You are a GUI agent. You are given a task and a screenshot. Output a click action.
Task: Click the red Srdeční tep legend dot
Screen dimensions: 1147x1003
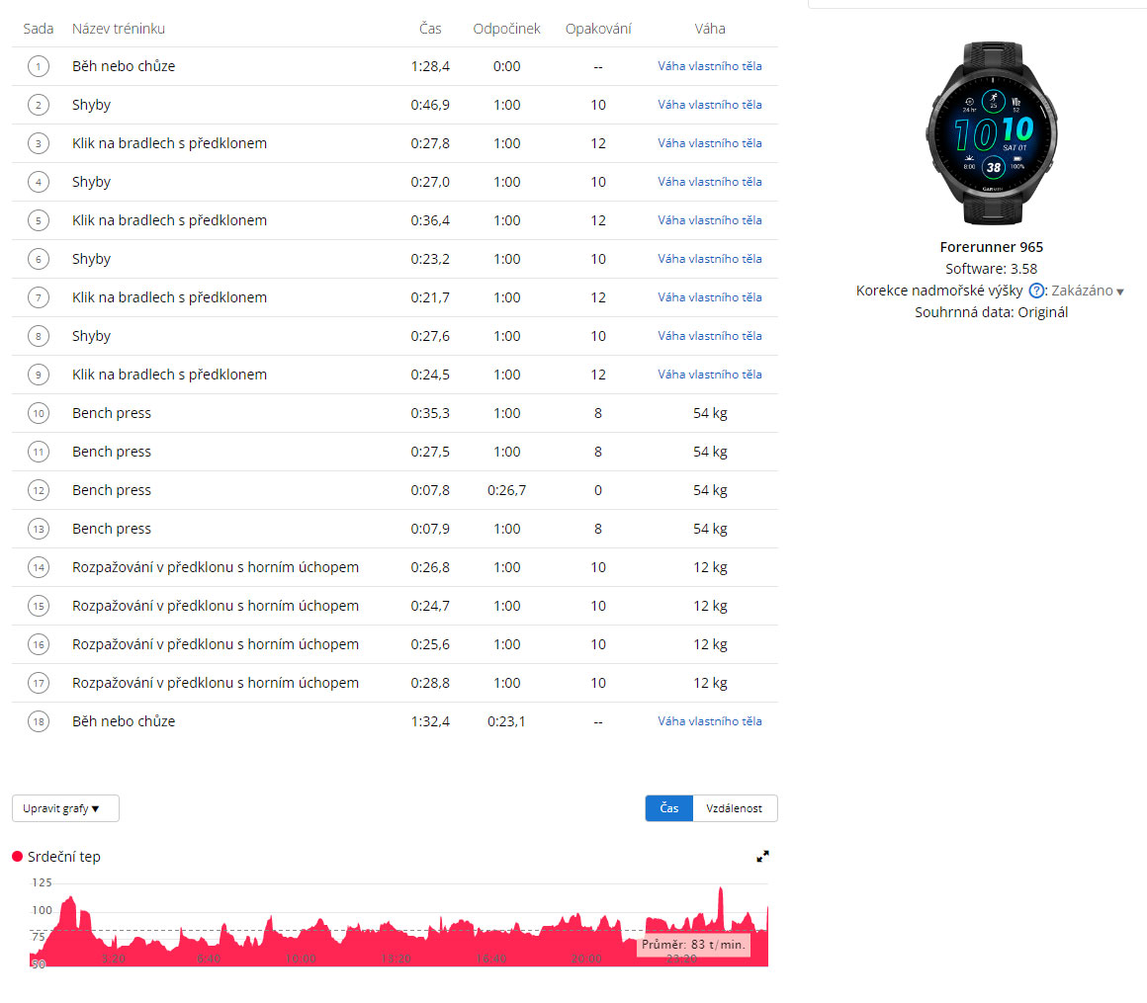[18, 857]
